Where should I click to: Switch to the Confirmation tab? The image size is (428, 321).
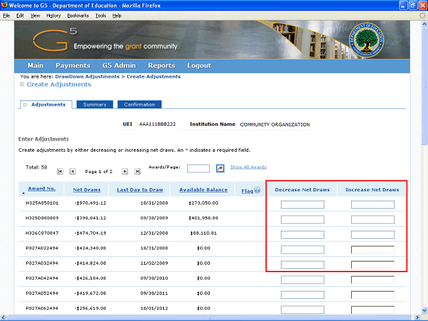coord(139,104)
